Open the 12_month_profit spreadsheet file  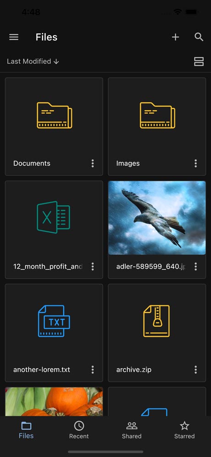54,230
